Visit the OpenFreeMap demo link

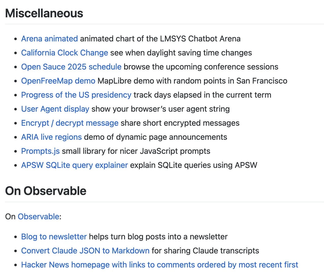pos(58,81)
